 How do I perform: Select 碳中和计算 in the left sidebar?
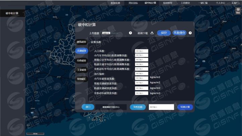click(x=12, y=13)
